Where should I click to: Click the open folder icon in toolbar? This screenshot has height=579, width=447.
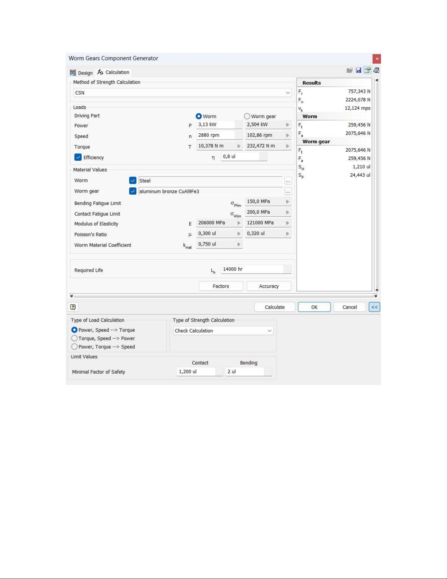[350, 70]
